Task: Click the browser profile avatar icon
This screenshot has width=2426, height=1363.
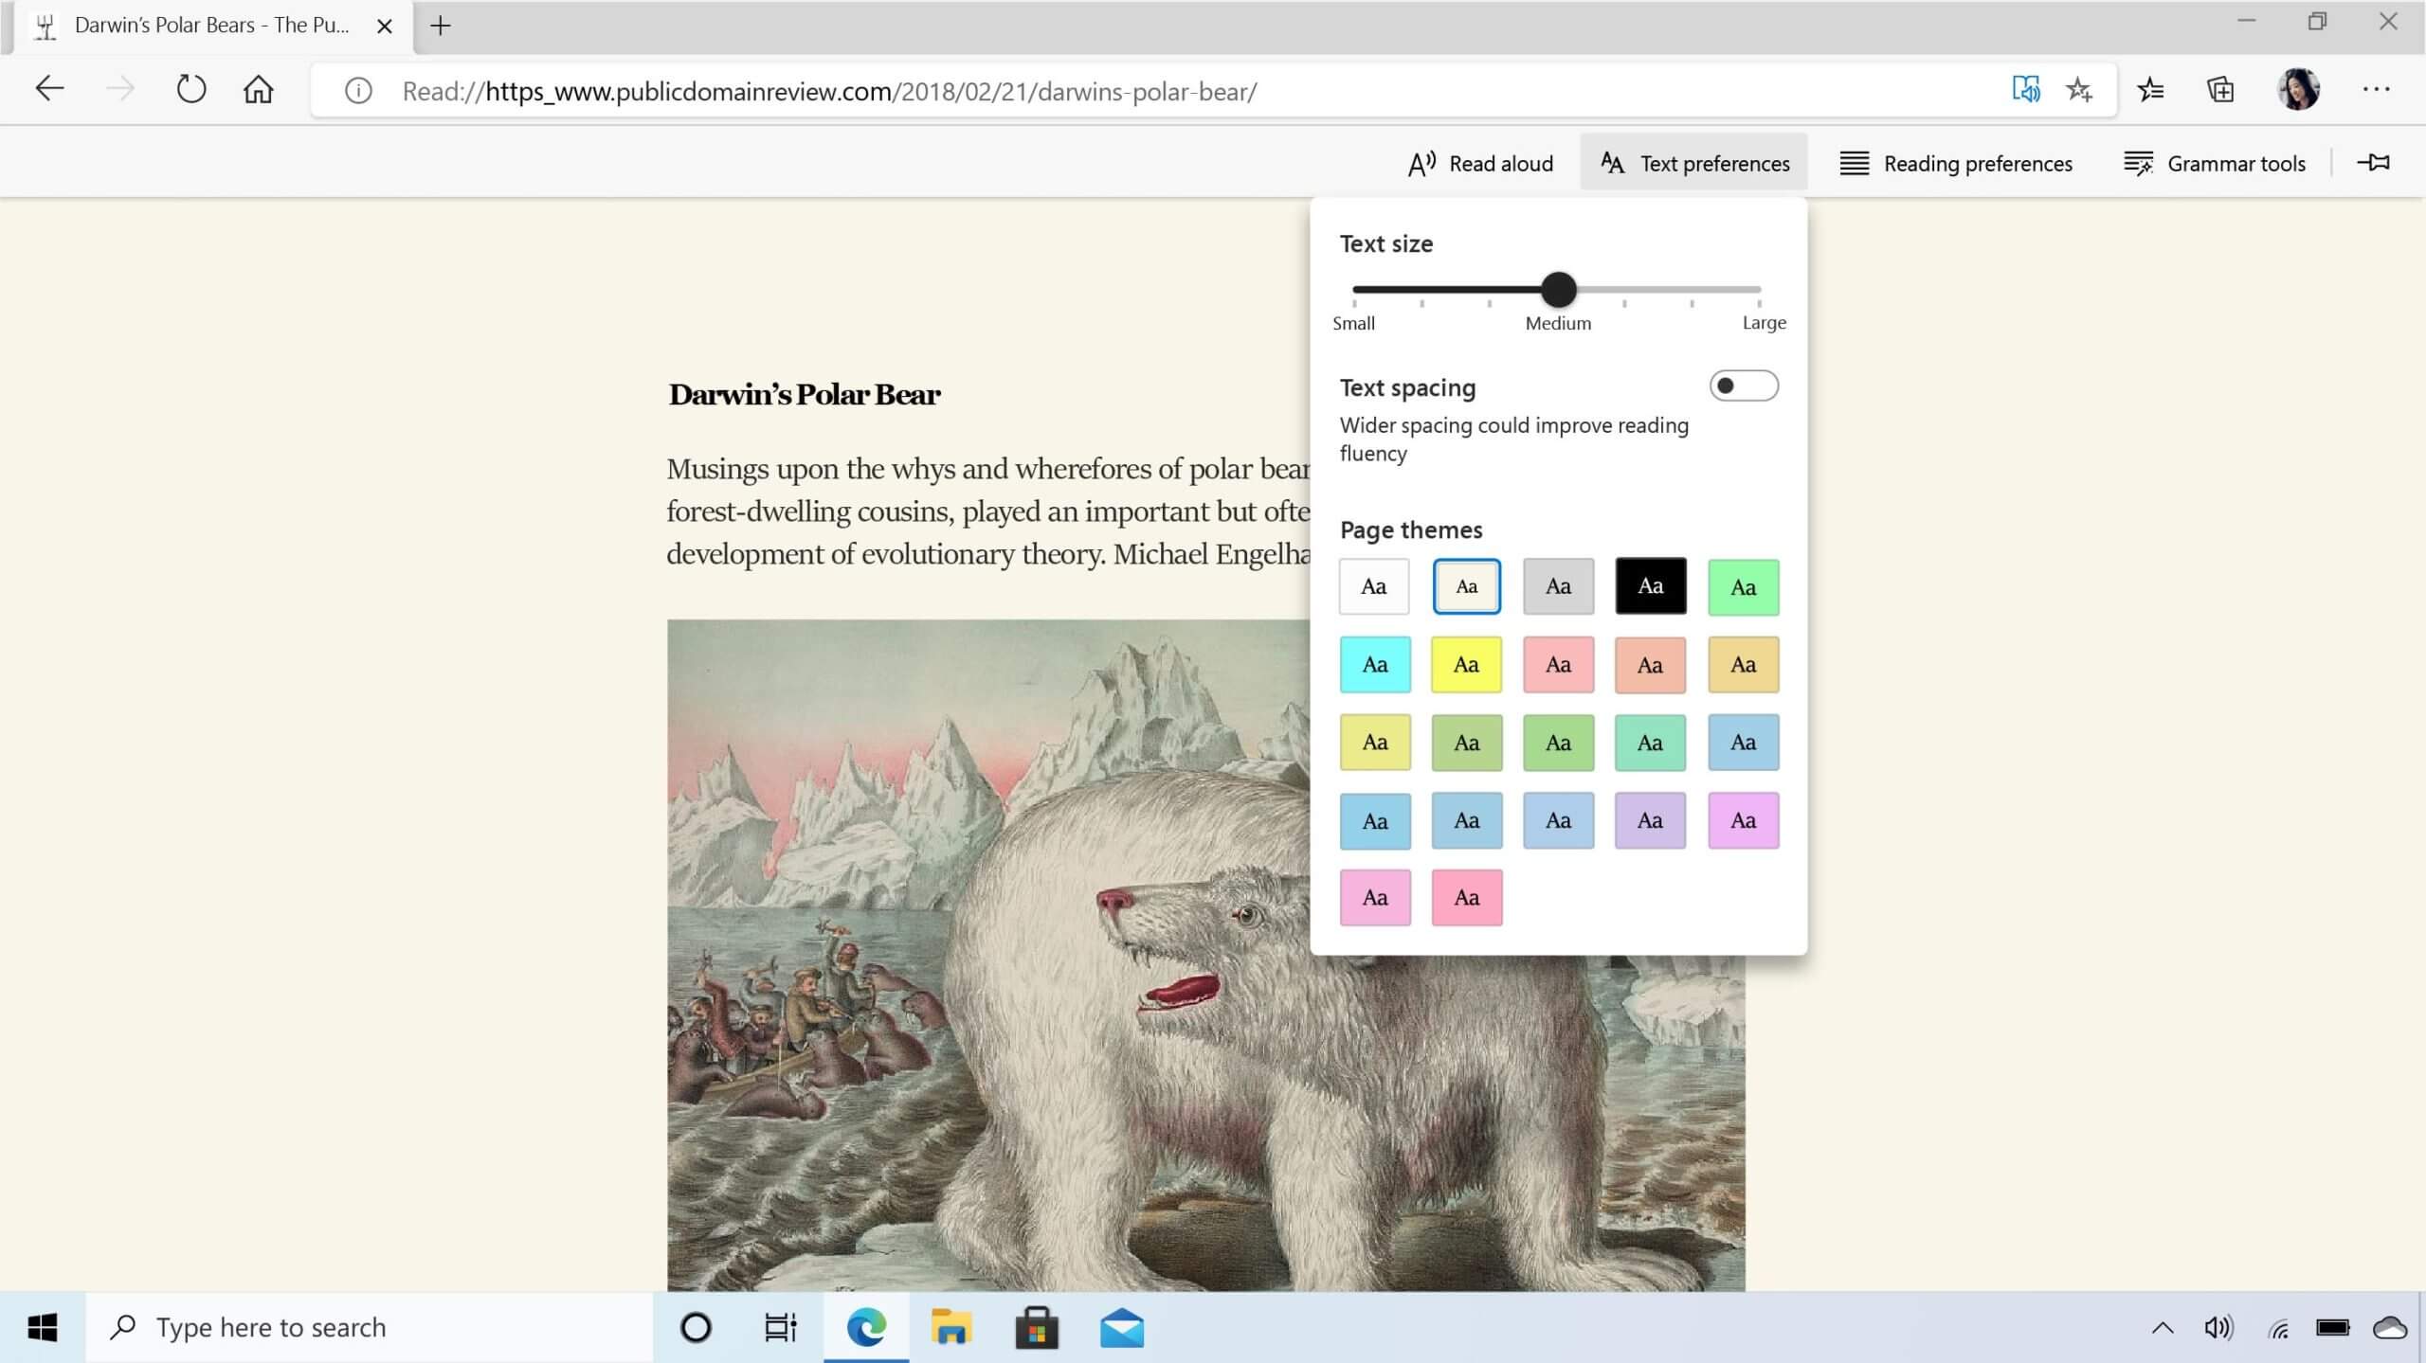Action: tap(2299, 90)
